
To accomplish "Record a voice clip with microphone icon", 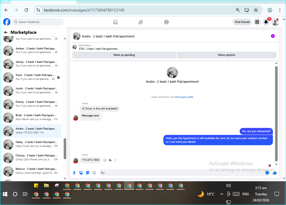I will point(74,173).
